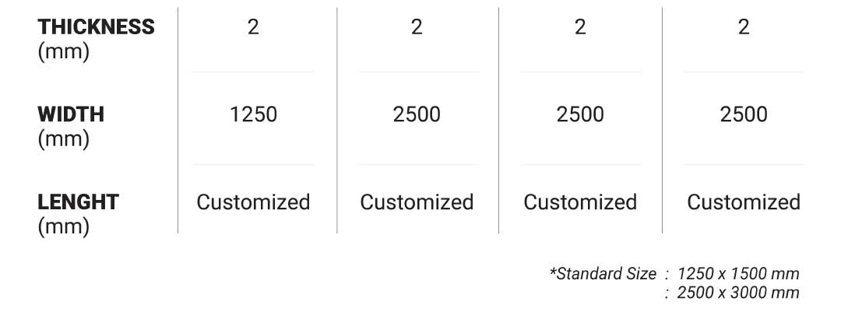The width and height of the screenshot is (841, 333).
Task: Select thickness value 2 in first column
Action: point(253,26)
